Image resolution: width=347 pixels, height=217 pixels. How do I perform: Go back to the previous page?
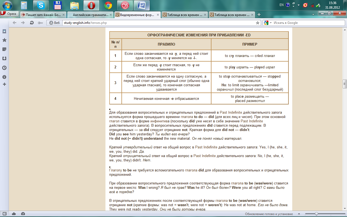(x=14, y=23)
